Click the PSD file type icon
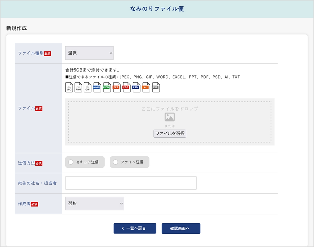This screenshot has height=247, width=314. point(136,87)
